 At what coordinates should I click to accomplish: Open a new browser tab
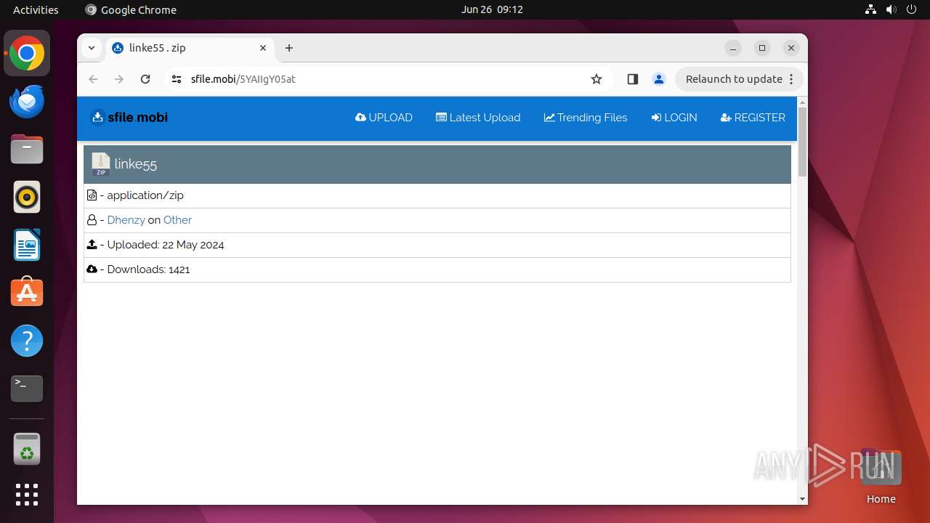[289, 48]
